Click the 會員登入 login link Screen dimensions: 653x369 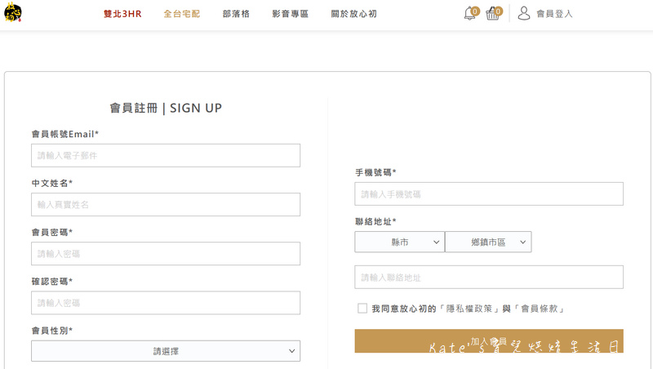[x=554, y=15]
